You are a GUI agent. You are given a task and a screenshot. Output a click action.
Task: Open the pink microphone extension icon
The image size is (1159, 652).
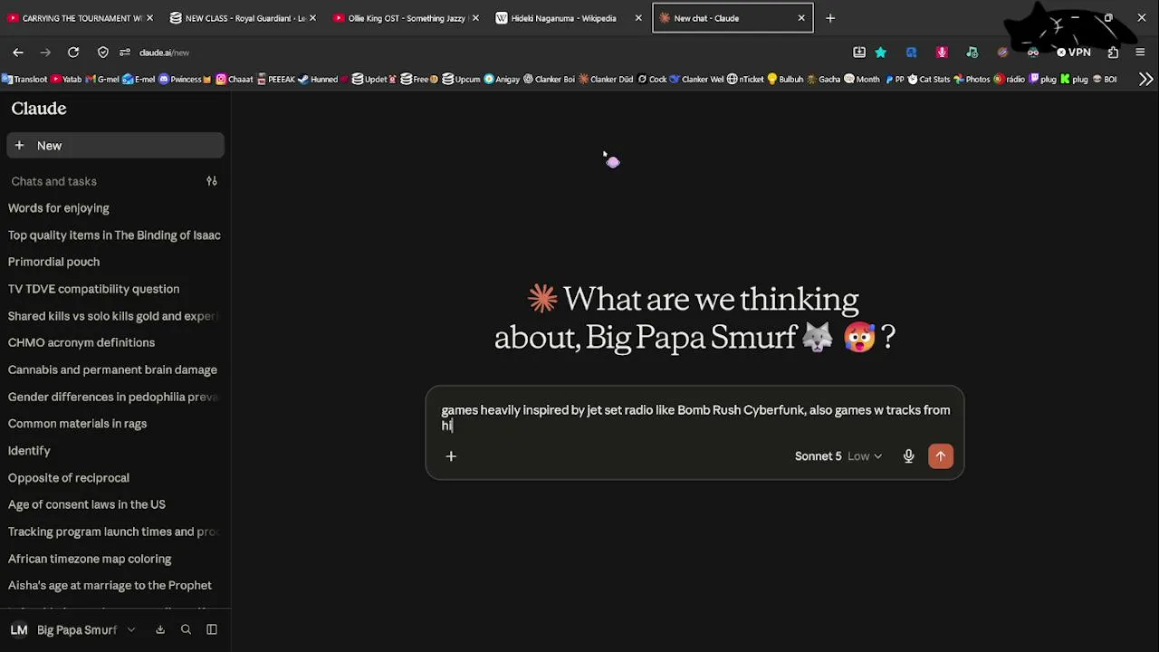click(x=942, y=53)
